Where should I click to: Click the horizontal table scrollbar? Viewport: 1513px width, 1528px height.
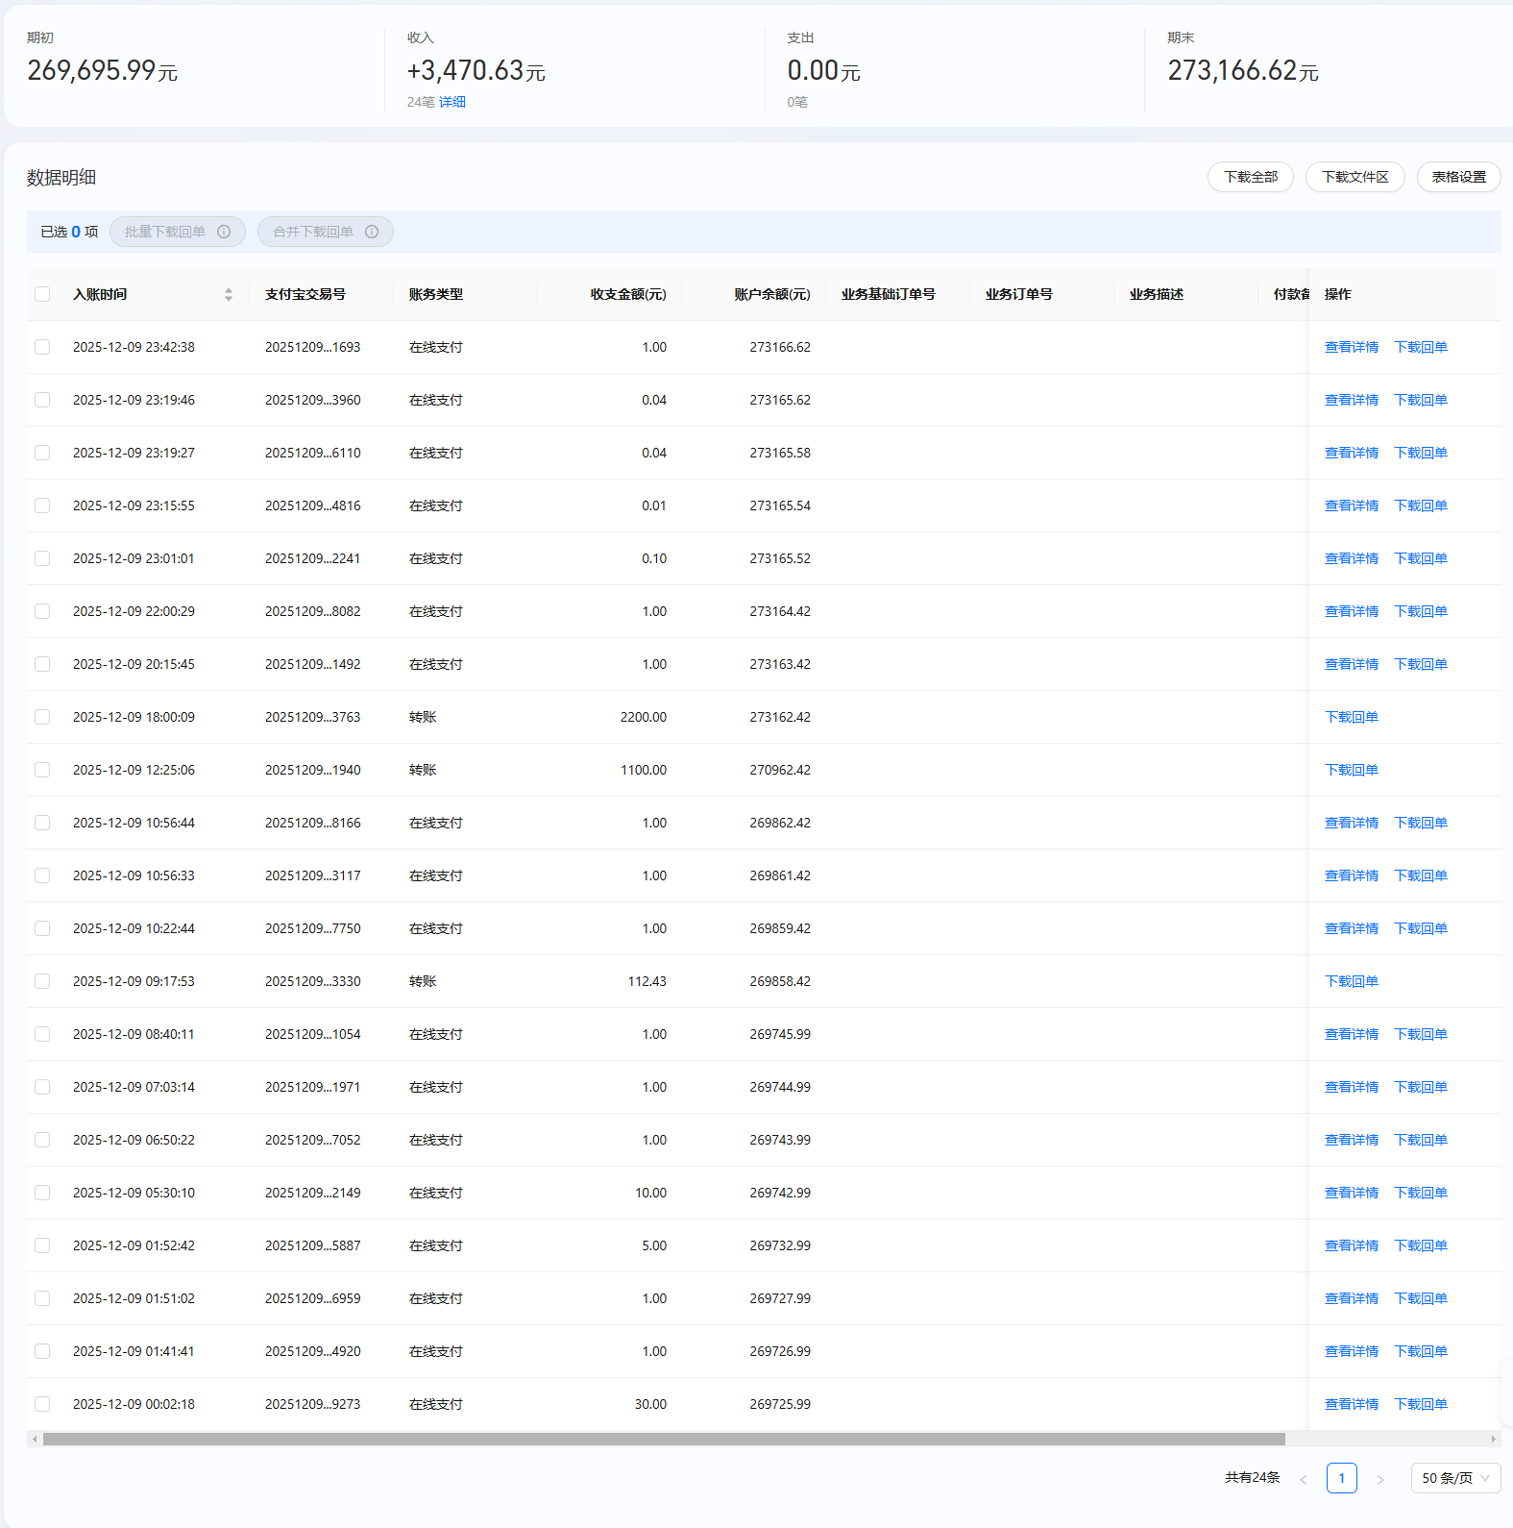[x=663, y=1439]
